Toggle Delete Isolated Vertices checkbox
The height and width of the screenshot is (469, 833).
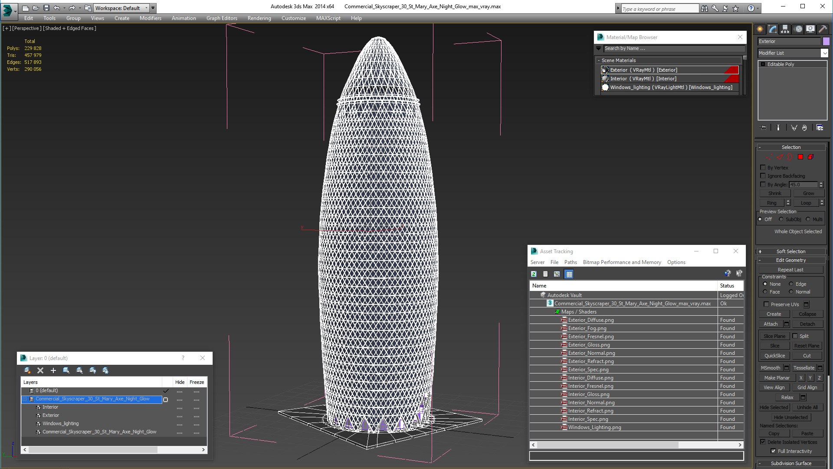point(763,442)
